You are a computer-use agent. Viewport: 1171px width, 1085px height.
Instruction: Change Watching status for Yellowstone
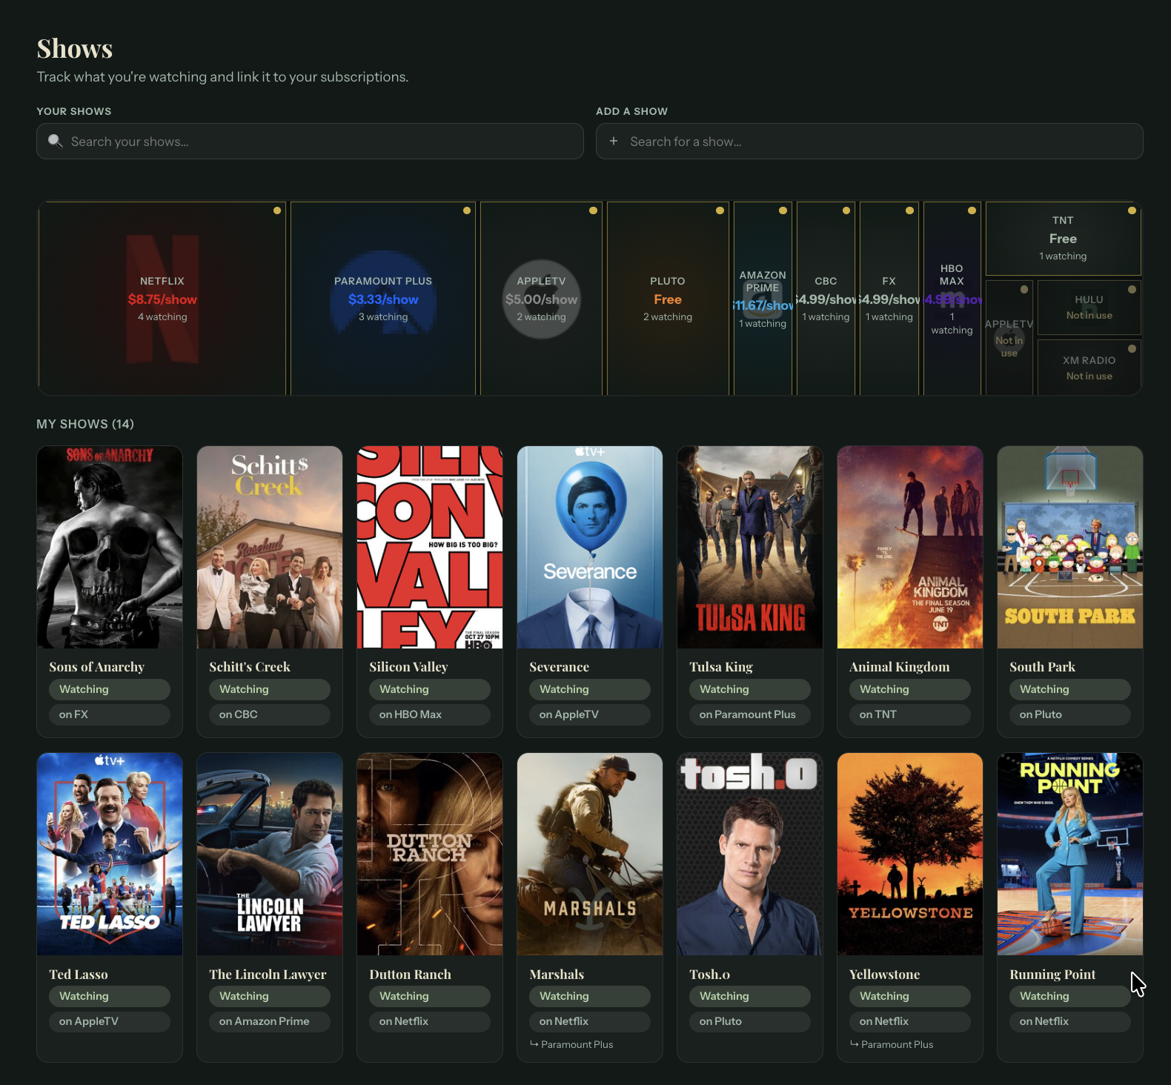tap(910, 996)
